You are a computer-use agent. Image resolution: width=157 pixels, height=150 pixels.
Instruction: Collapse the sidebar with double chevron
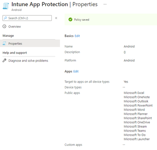pyautogui.click(x=56, y=18)
